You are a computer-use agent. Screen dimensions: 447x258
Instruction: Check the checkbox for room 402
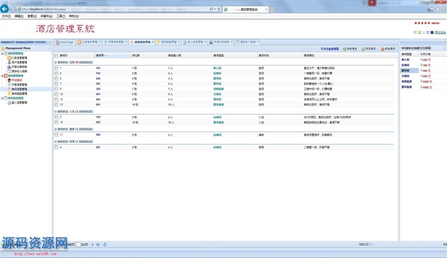56,135
